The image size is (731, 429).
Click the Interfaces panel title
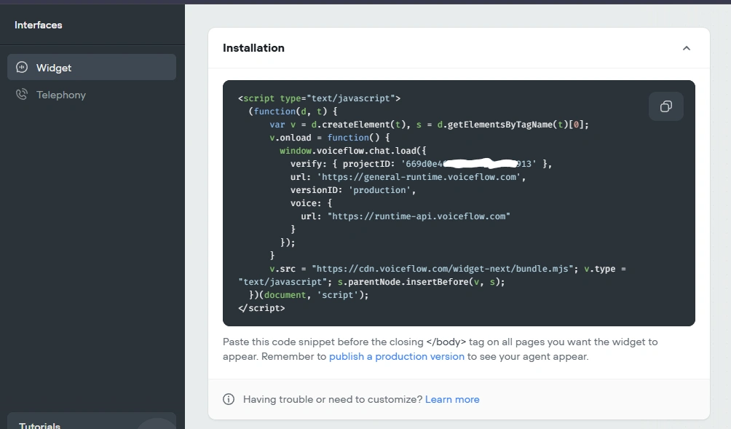click(x=38, y=25)
